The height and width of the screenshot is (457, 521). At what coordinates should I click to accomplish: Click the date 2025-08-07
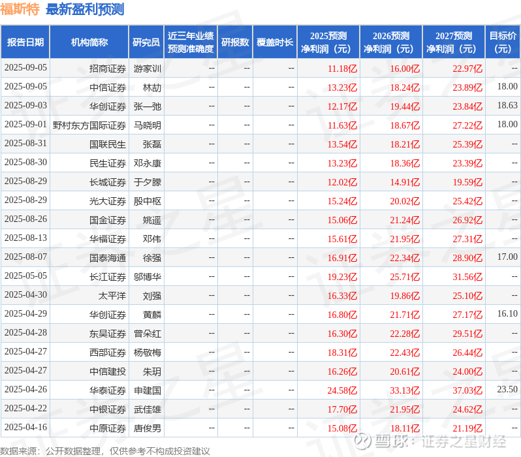[25, 257]
